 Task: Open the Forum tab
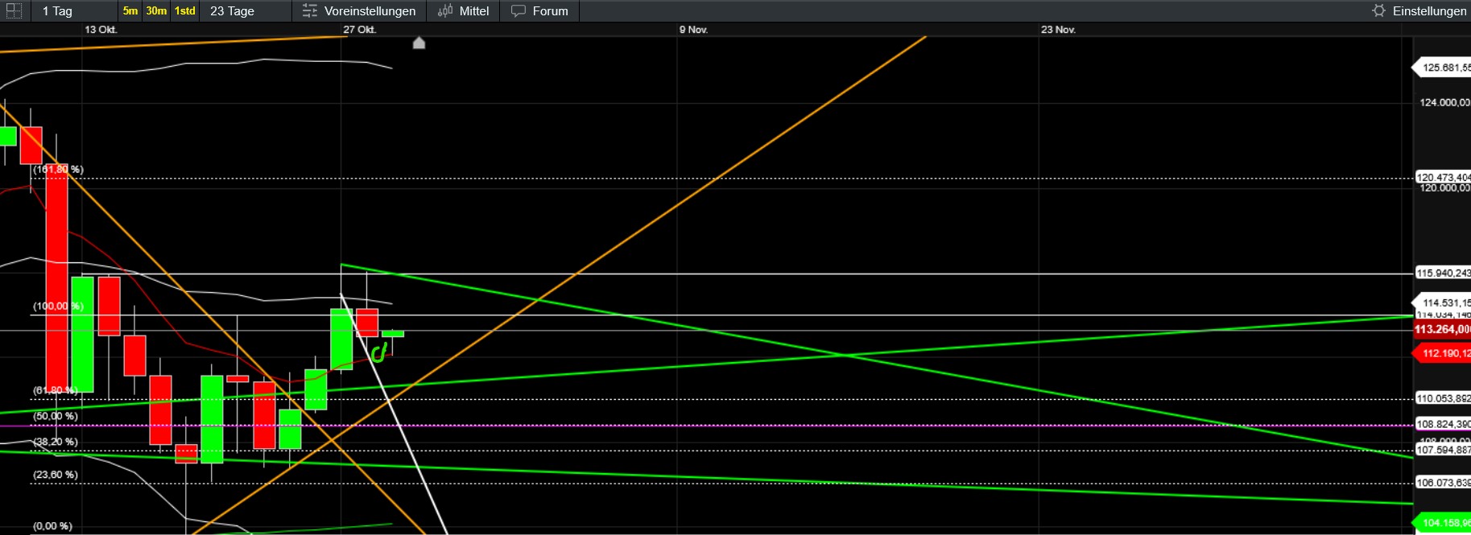pos(550,10)
